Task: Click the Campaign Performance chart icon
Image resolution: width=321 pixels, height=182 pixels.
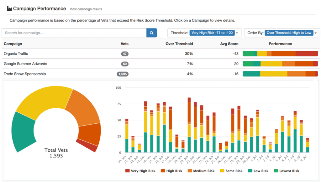Action: point(9,9)
